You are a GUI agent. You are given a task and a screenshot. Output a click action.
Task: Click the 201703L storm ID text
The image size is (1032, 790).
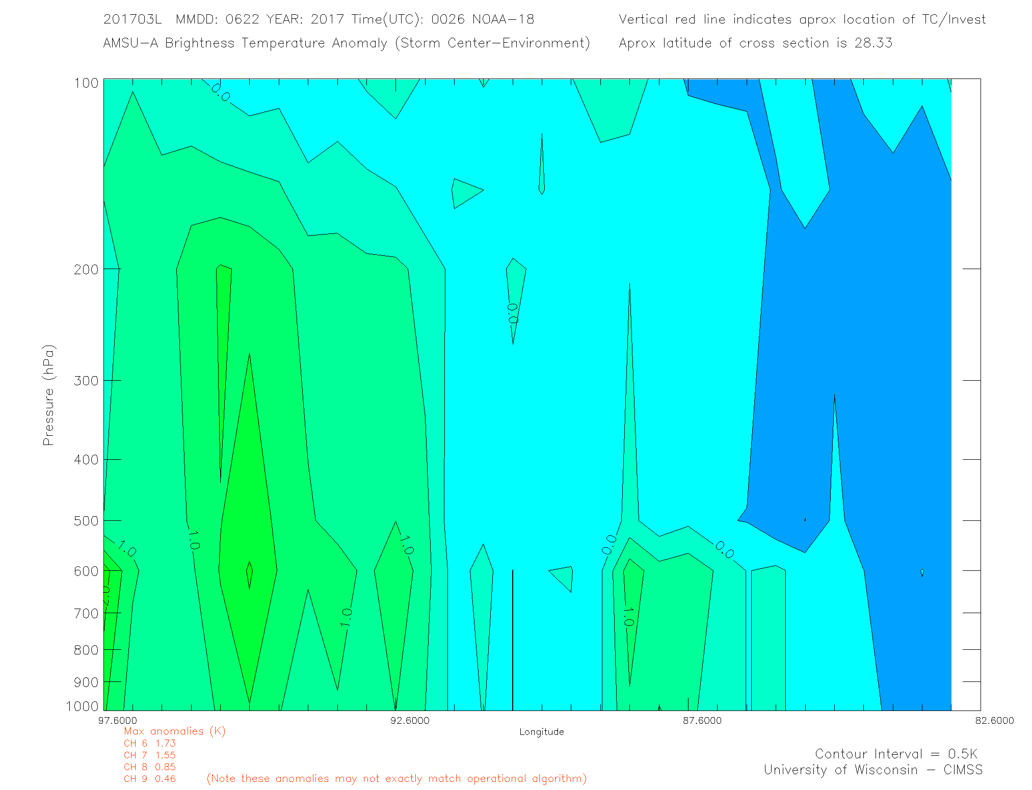(133, 19)
